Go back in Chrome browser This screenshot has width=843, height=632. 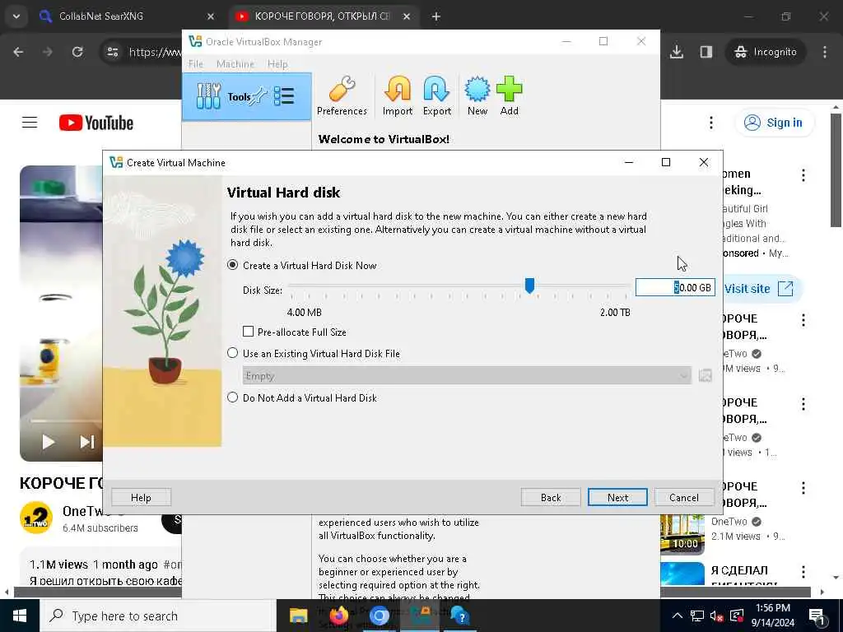pyautogui.click(x=18, y=52)
